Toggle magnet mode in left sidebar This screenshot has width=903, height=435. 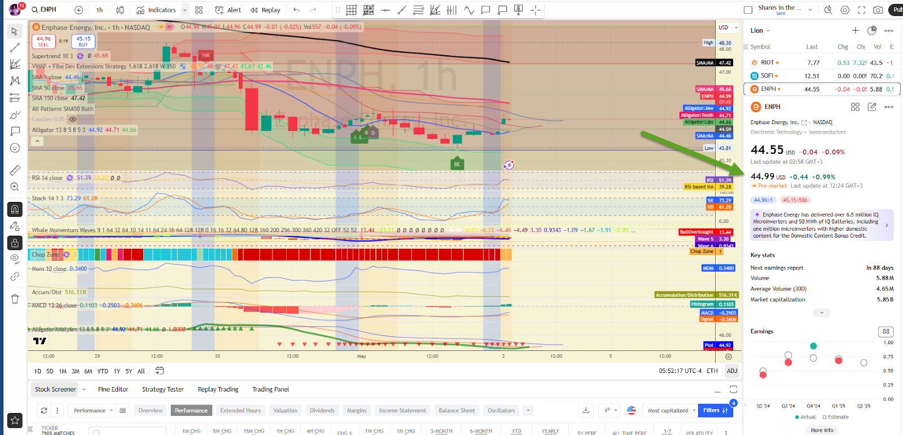[x=15, y=209]
